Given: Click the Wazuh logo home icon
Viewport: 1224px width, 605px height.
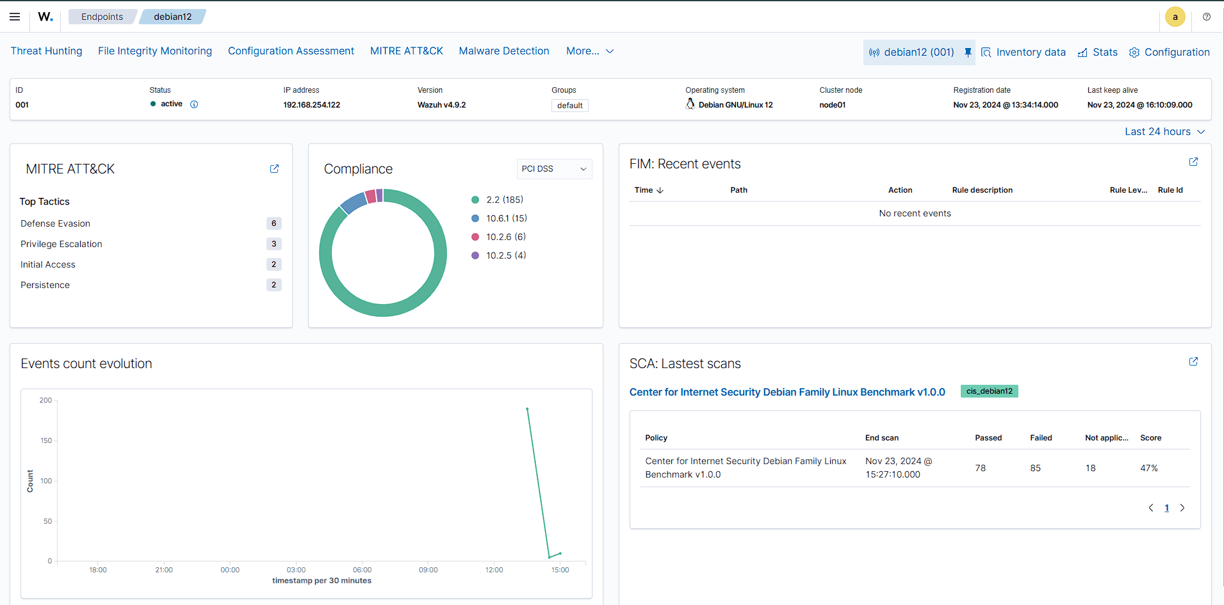Looking at the screenshot, I should (x=45, y=17).
